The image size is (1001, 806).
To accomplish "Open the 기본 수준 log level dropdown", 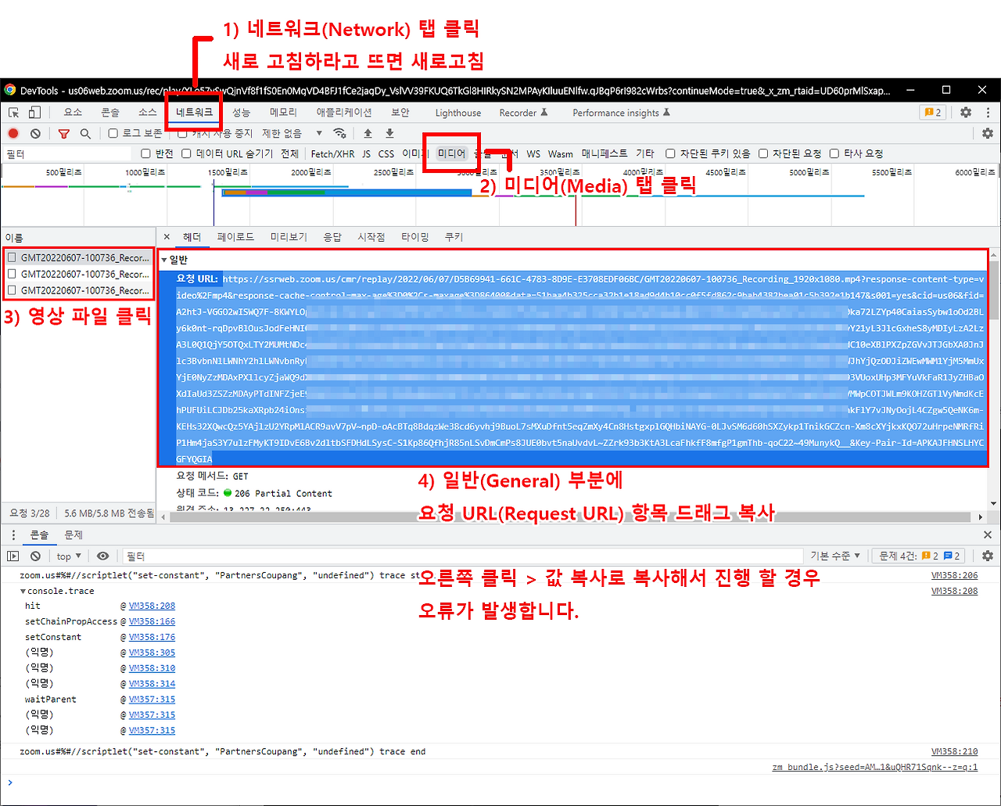I will pyautogui.click(x=835, y=556).
